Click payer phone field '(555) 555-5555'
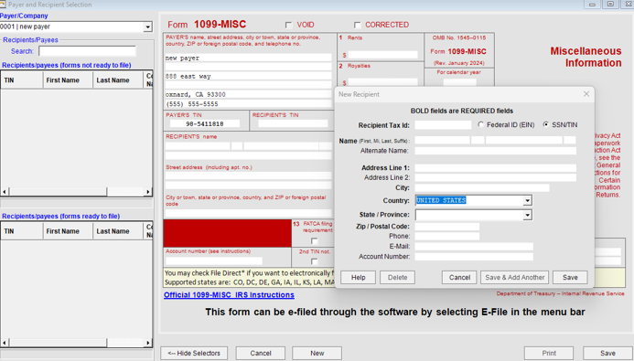The image size is (634, 361). [x=248, y=104]
